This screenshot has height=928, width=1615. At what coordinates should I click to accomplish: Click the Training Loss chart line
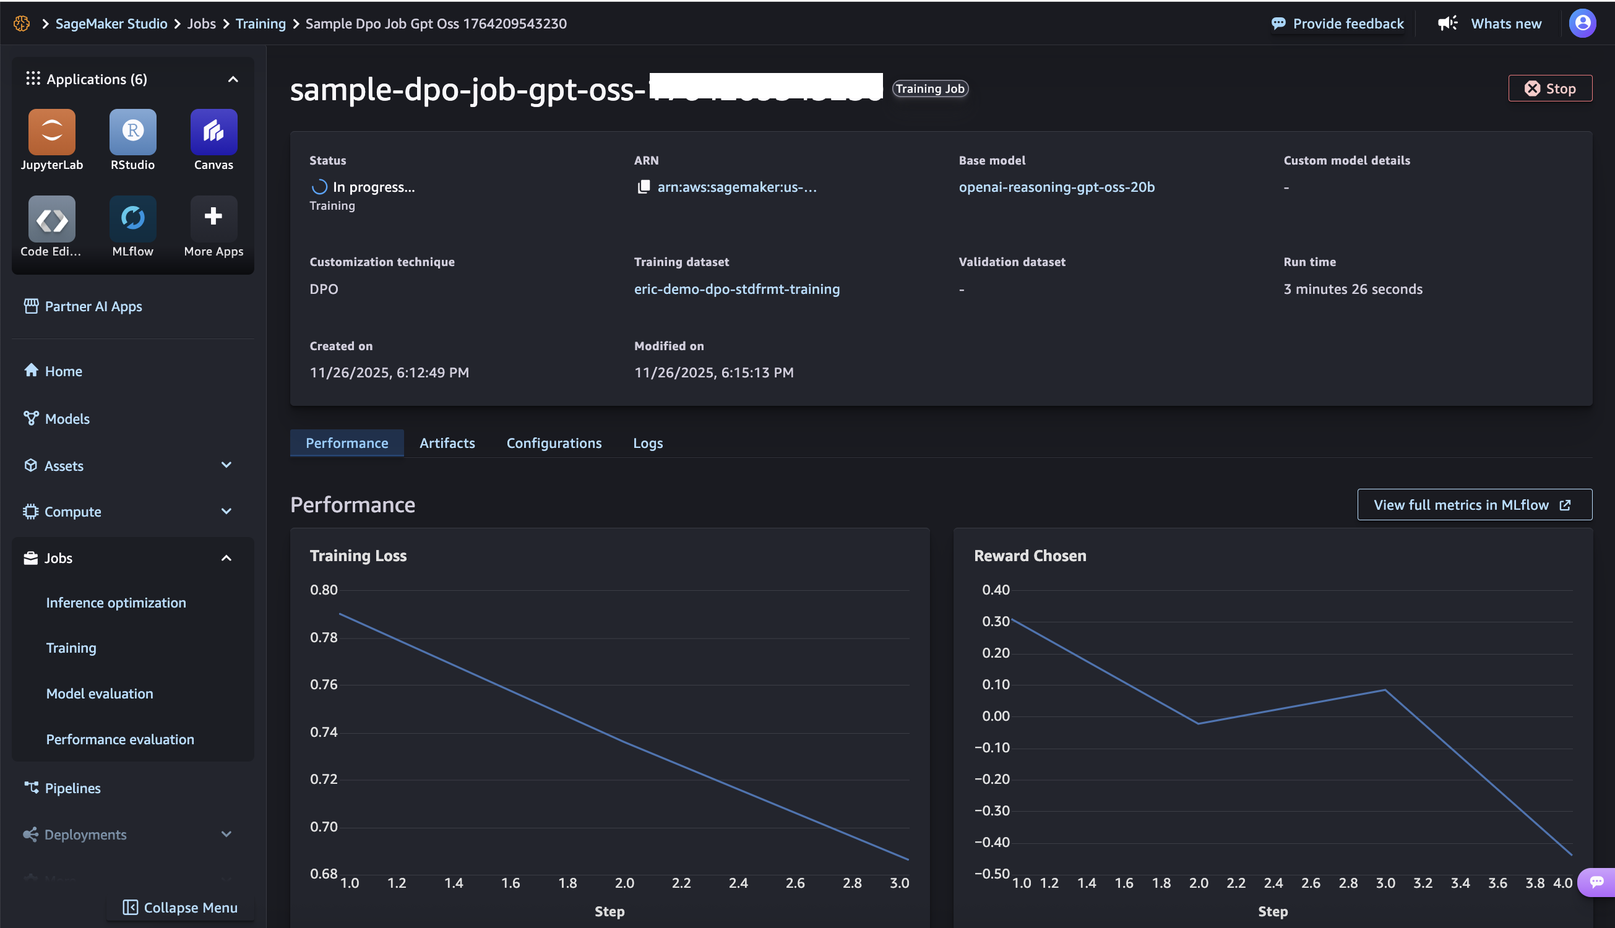[623, 742]
